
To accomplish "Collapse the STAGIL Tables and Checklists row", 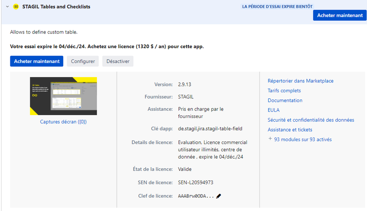I will pyautogui.click(x=7, y=7).
